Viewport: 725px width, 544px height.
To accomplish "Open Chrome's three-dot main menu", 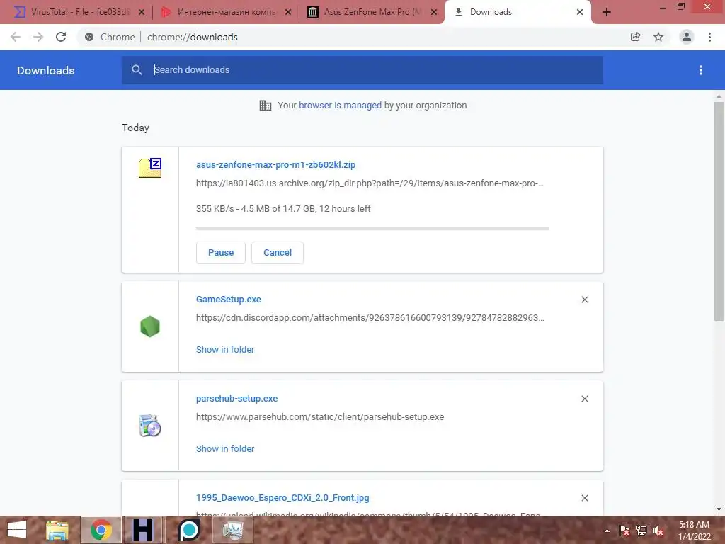I will (x=709, y=37).
